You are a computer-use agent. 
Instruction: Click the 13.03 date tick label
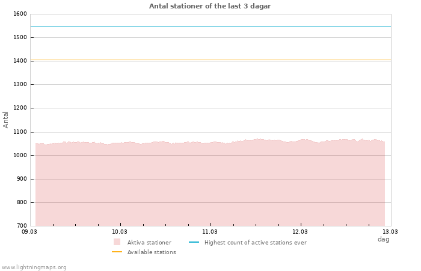(x=390, y=231)
